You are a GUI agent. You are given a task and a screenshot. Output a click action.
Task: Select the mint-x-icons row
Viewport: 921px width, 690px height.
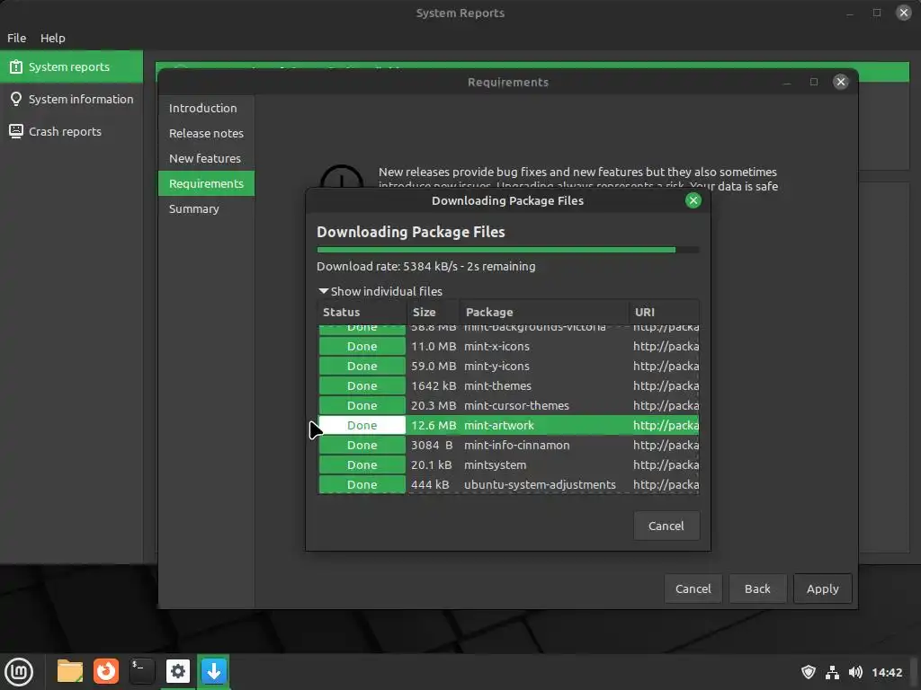[508, 346]
